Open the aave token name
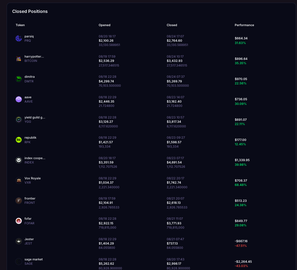The width and height of the screenshot is (297, 270). pyautogui.click(x=28, y=97)
